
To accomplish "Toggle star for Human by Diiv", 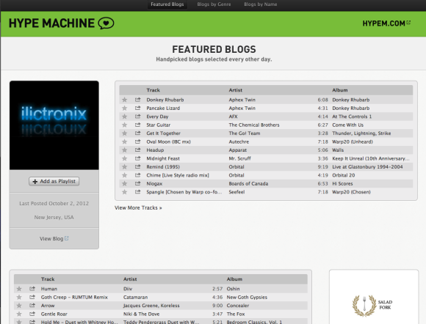I will tap(19, 289).
